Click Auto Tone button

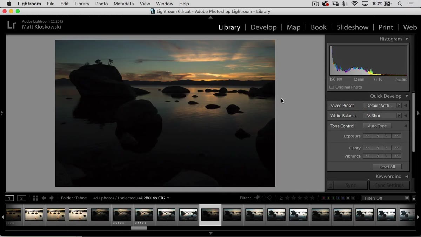pos(377,126)
